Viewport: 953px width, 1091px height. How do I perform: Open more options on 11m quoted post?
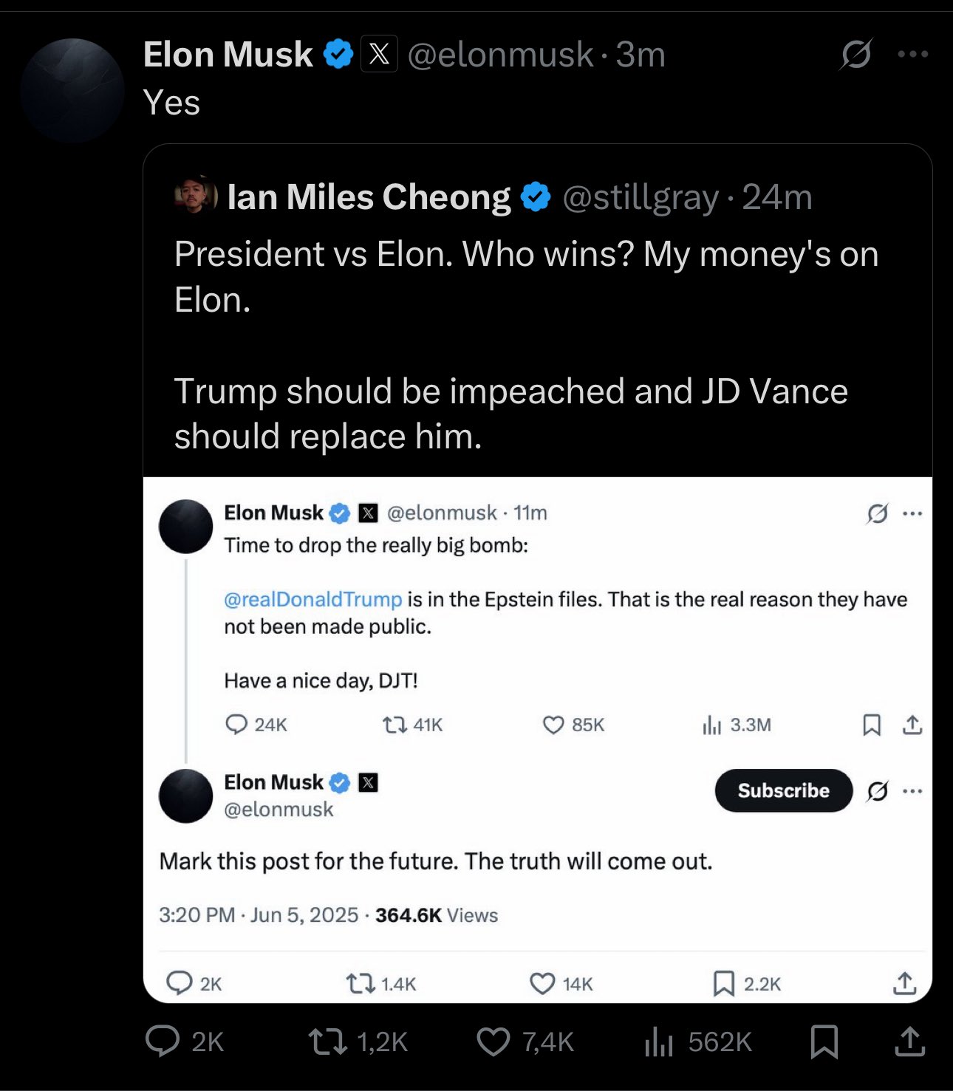(913, 513)
